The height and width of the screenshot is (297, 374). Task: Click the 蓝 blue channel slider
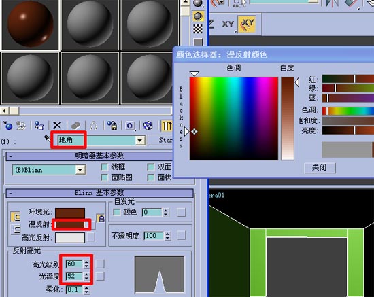click(348, 98)
